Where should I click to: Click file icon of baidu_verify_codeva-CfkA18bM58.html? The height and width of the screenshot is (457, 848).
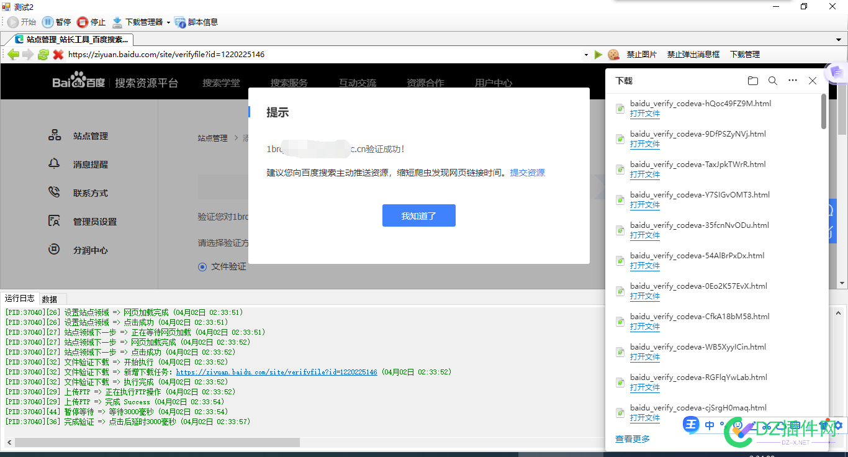pos(620,322)
